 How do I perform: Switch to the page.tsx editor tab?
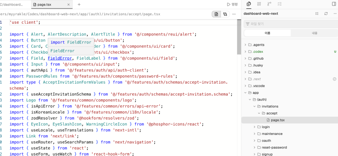point(52,4)
